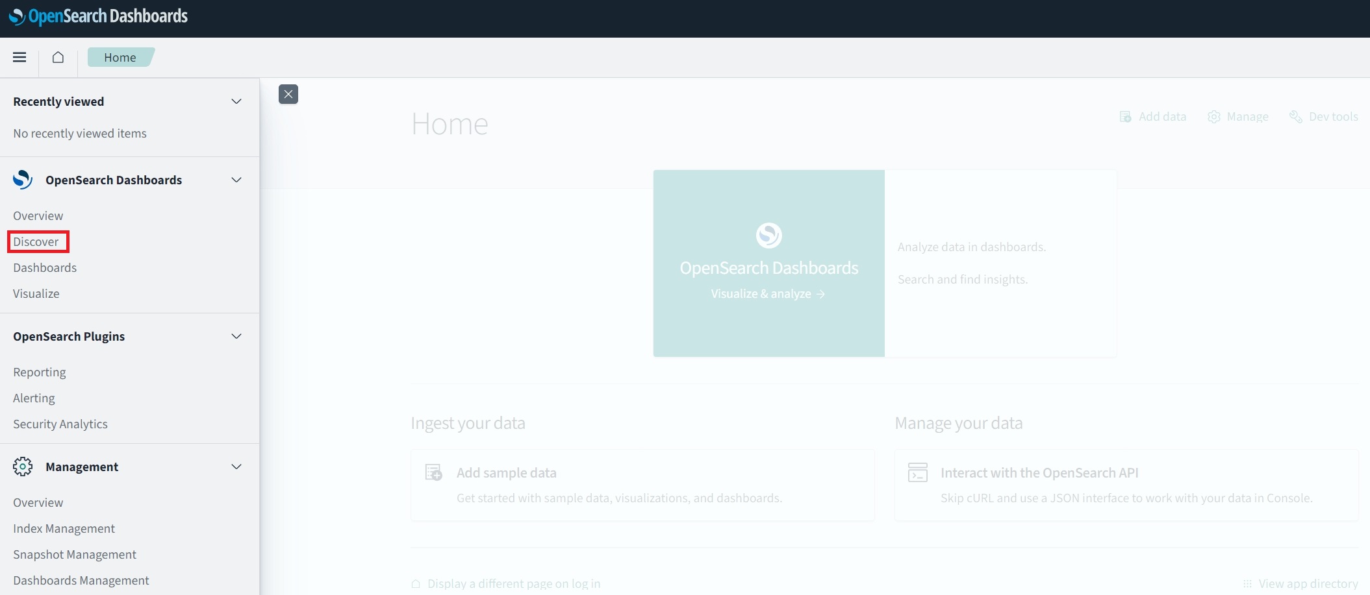1370x595 pixels.
Task: Open Discover in the sidebar
Action: (36, 241)
